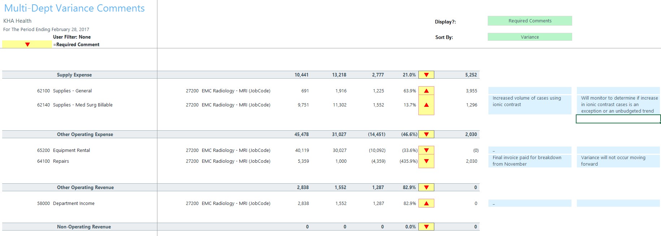Select the Other Operating Revenue header
The height and width of the screenshot is (236, 661).
[85, 187]
